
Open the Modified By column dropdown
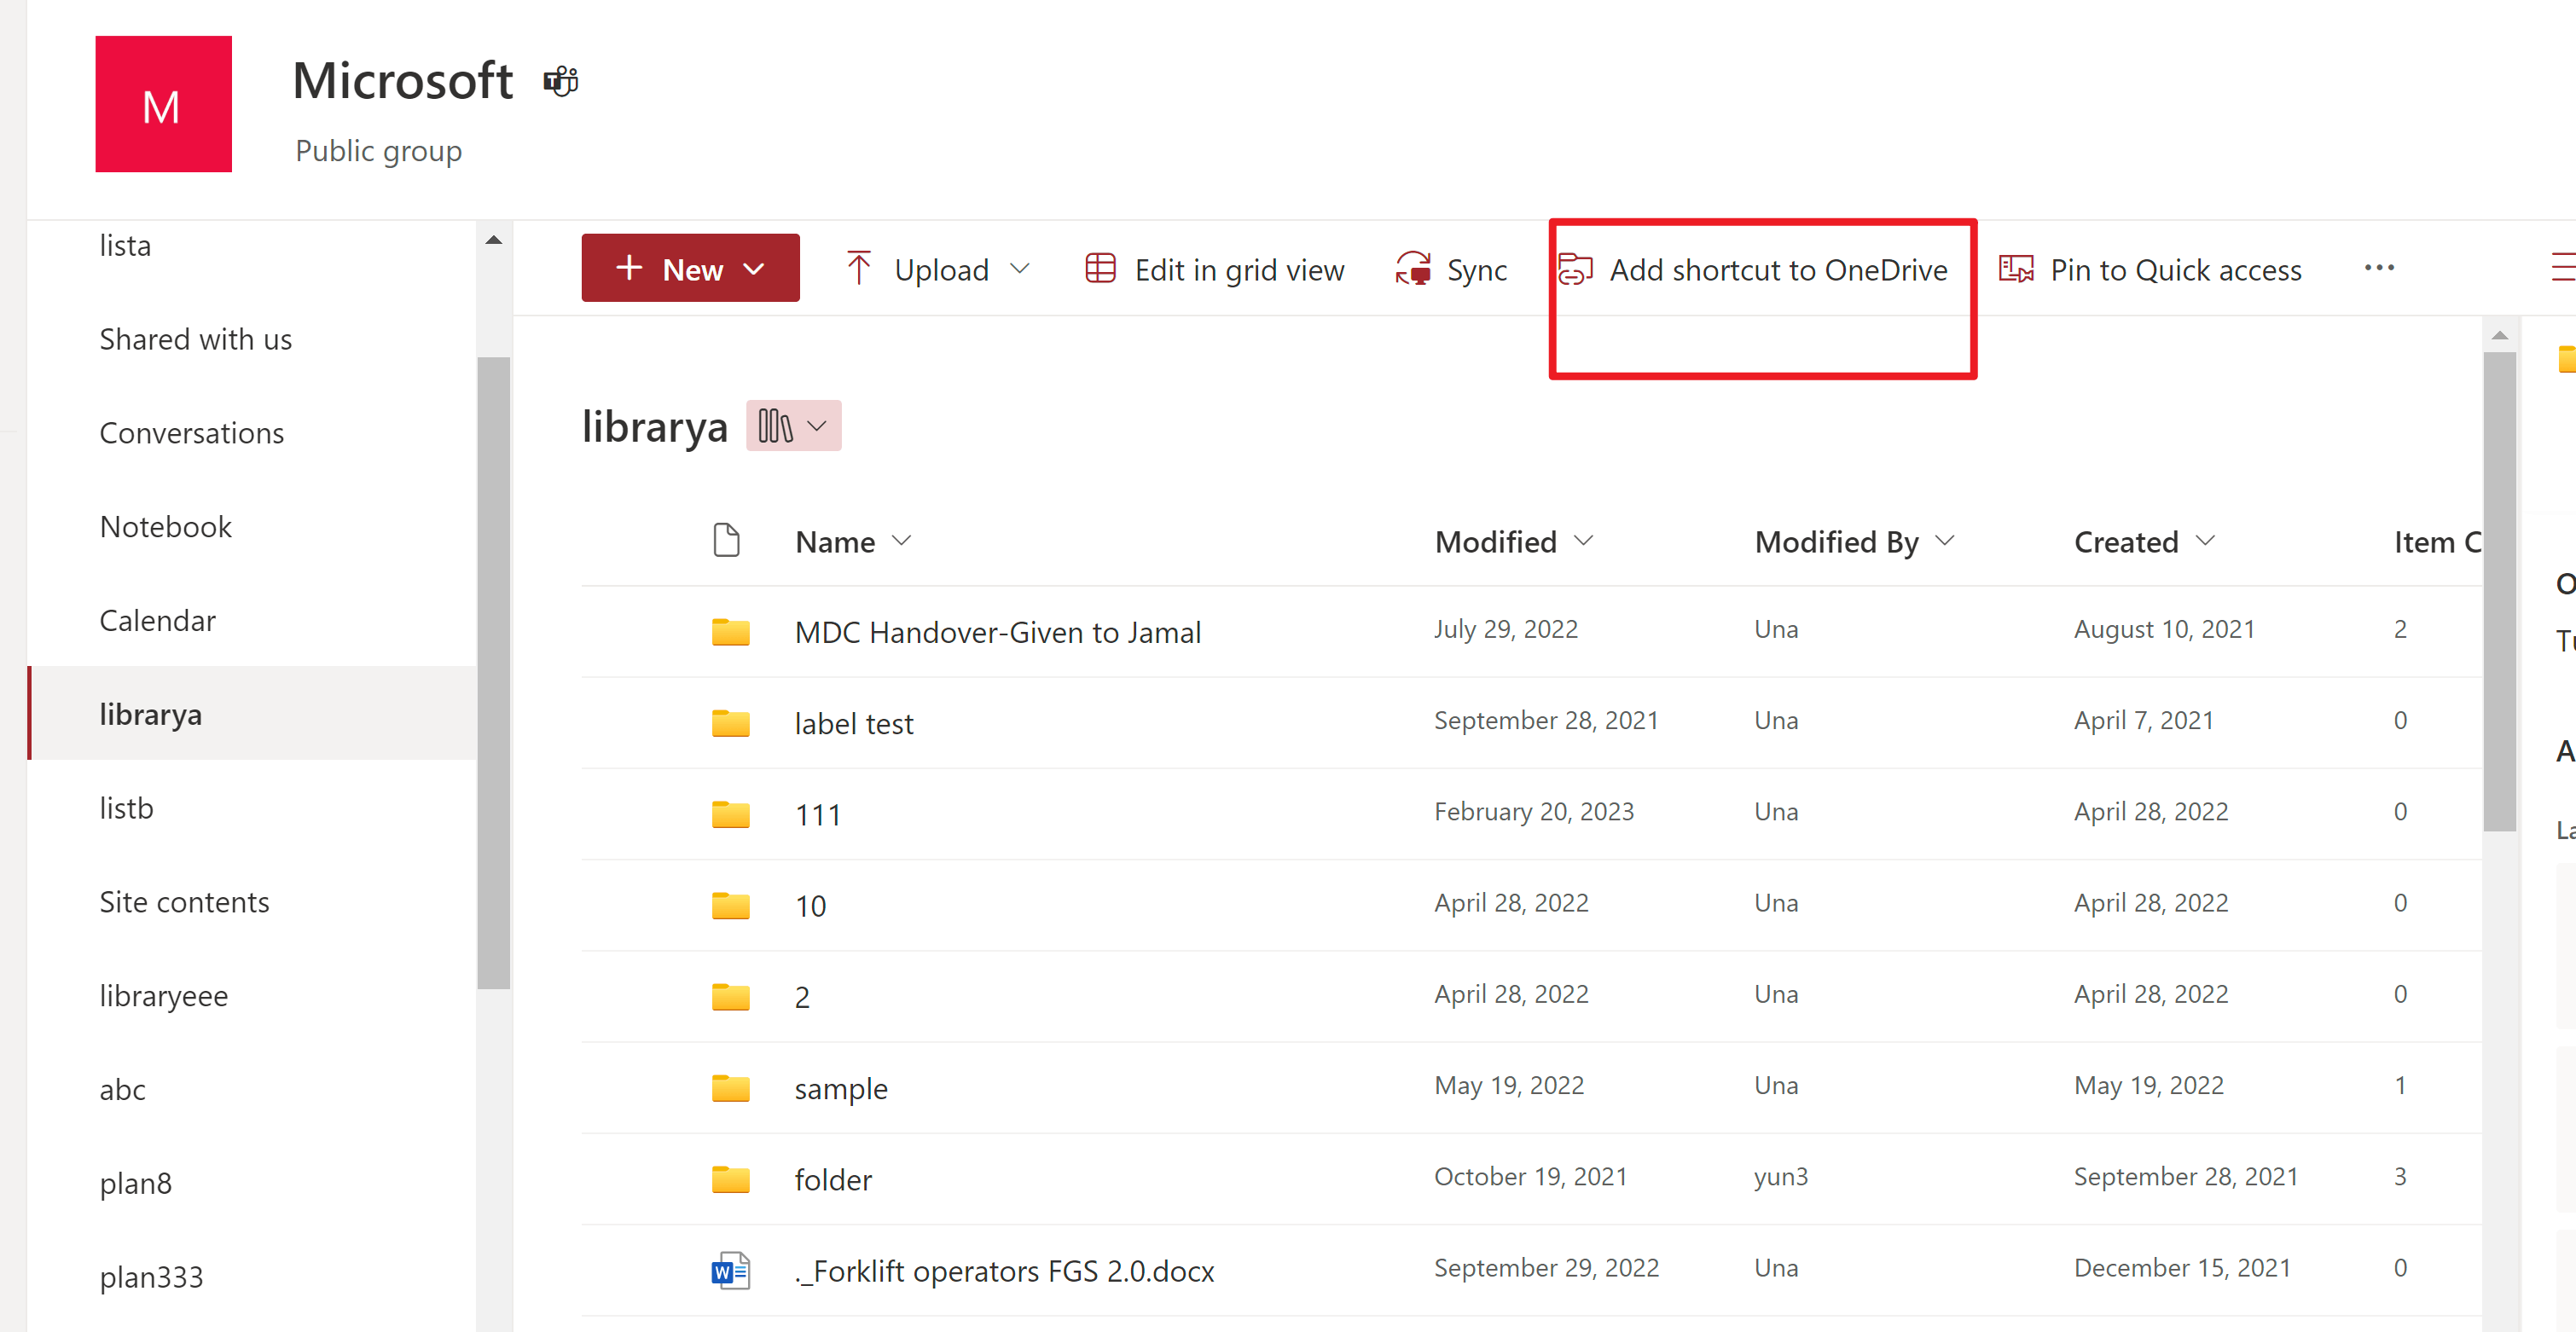pyautogui.click(x=1944, y=541)
